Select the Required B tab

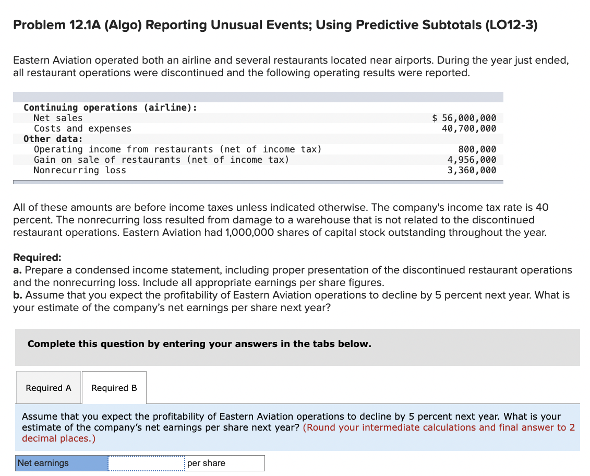pyautogui.click(x=114, y=387)
